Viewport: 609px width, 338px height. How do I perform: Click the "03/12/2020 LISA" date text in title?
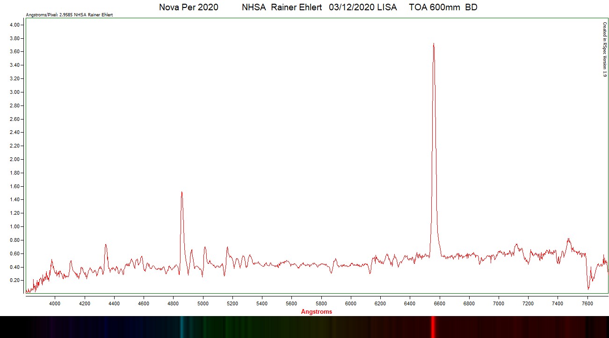tap(362, 7)
